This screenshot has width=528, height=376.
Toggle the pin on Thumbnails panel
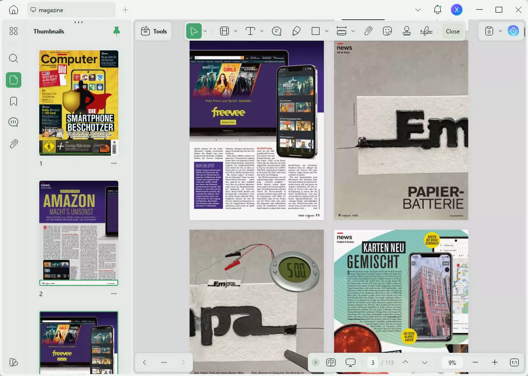(116, 31)
